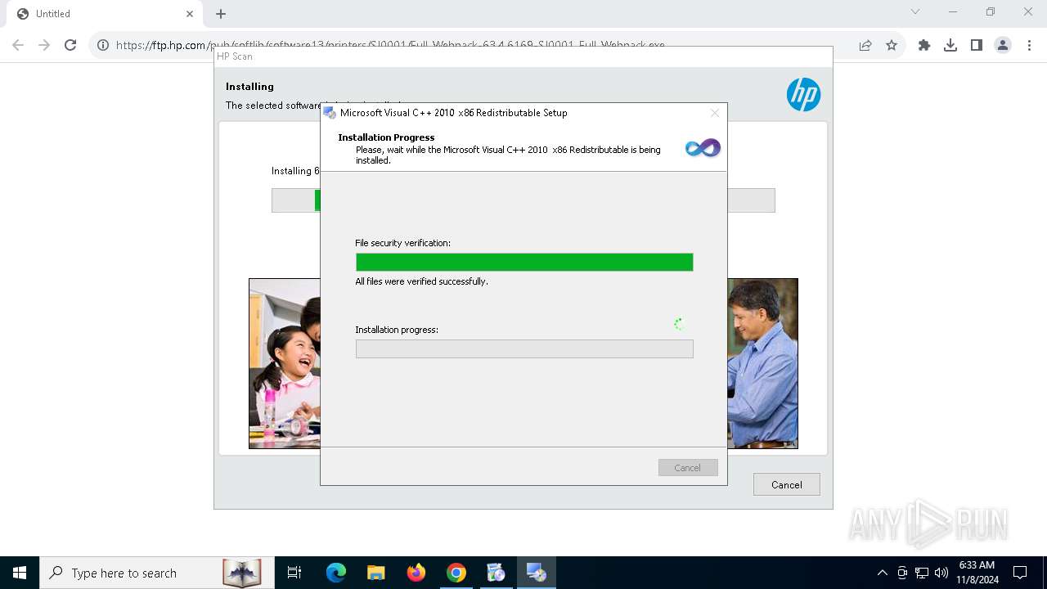Open the volume tray icon
1047x589 pixels.
(x=941, y=573)
